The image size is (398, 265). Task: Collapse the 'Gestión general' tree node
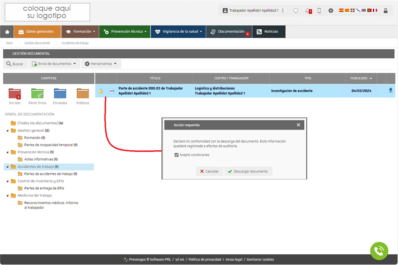coord(7,130)
